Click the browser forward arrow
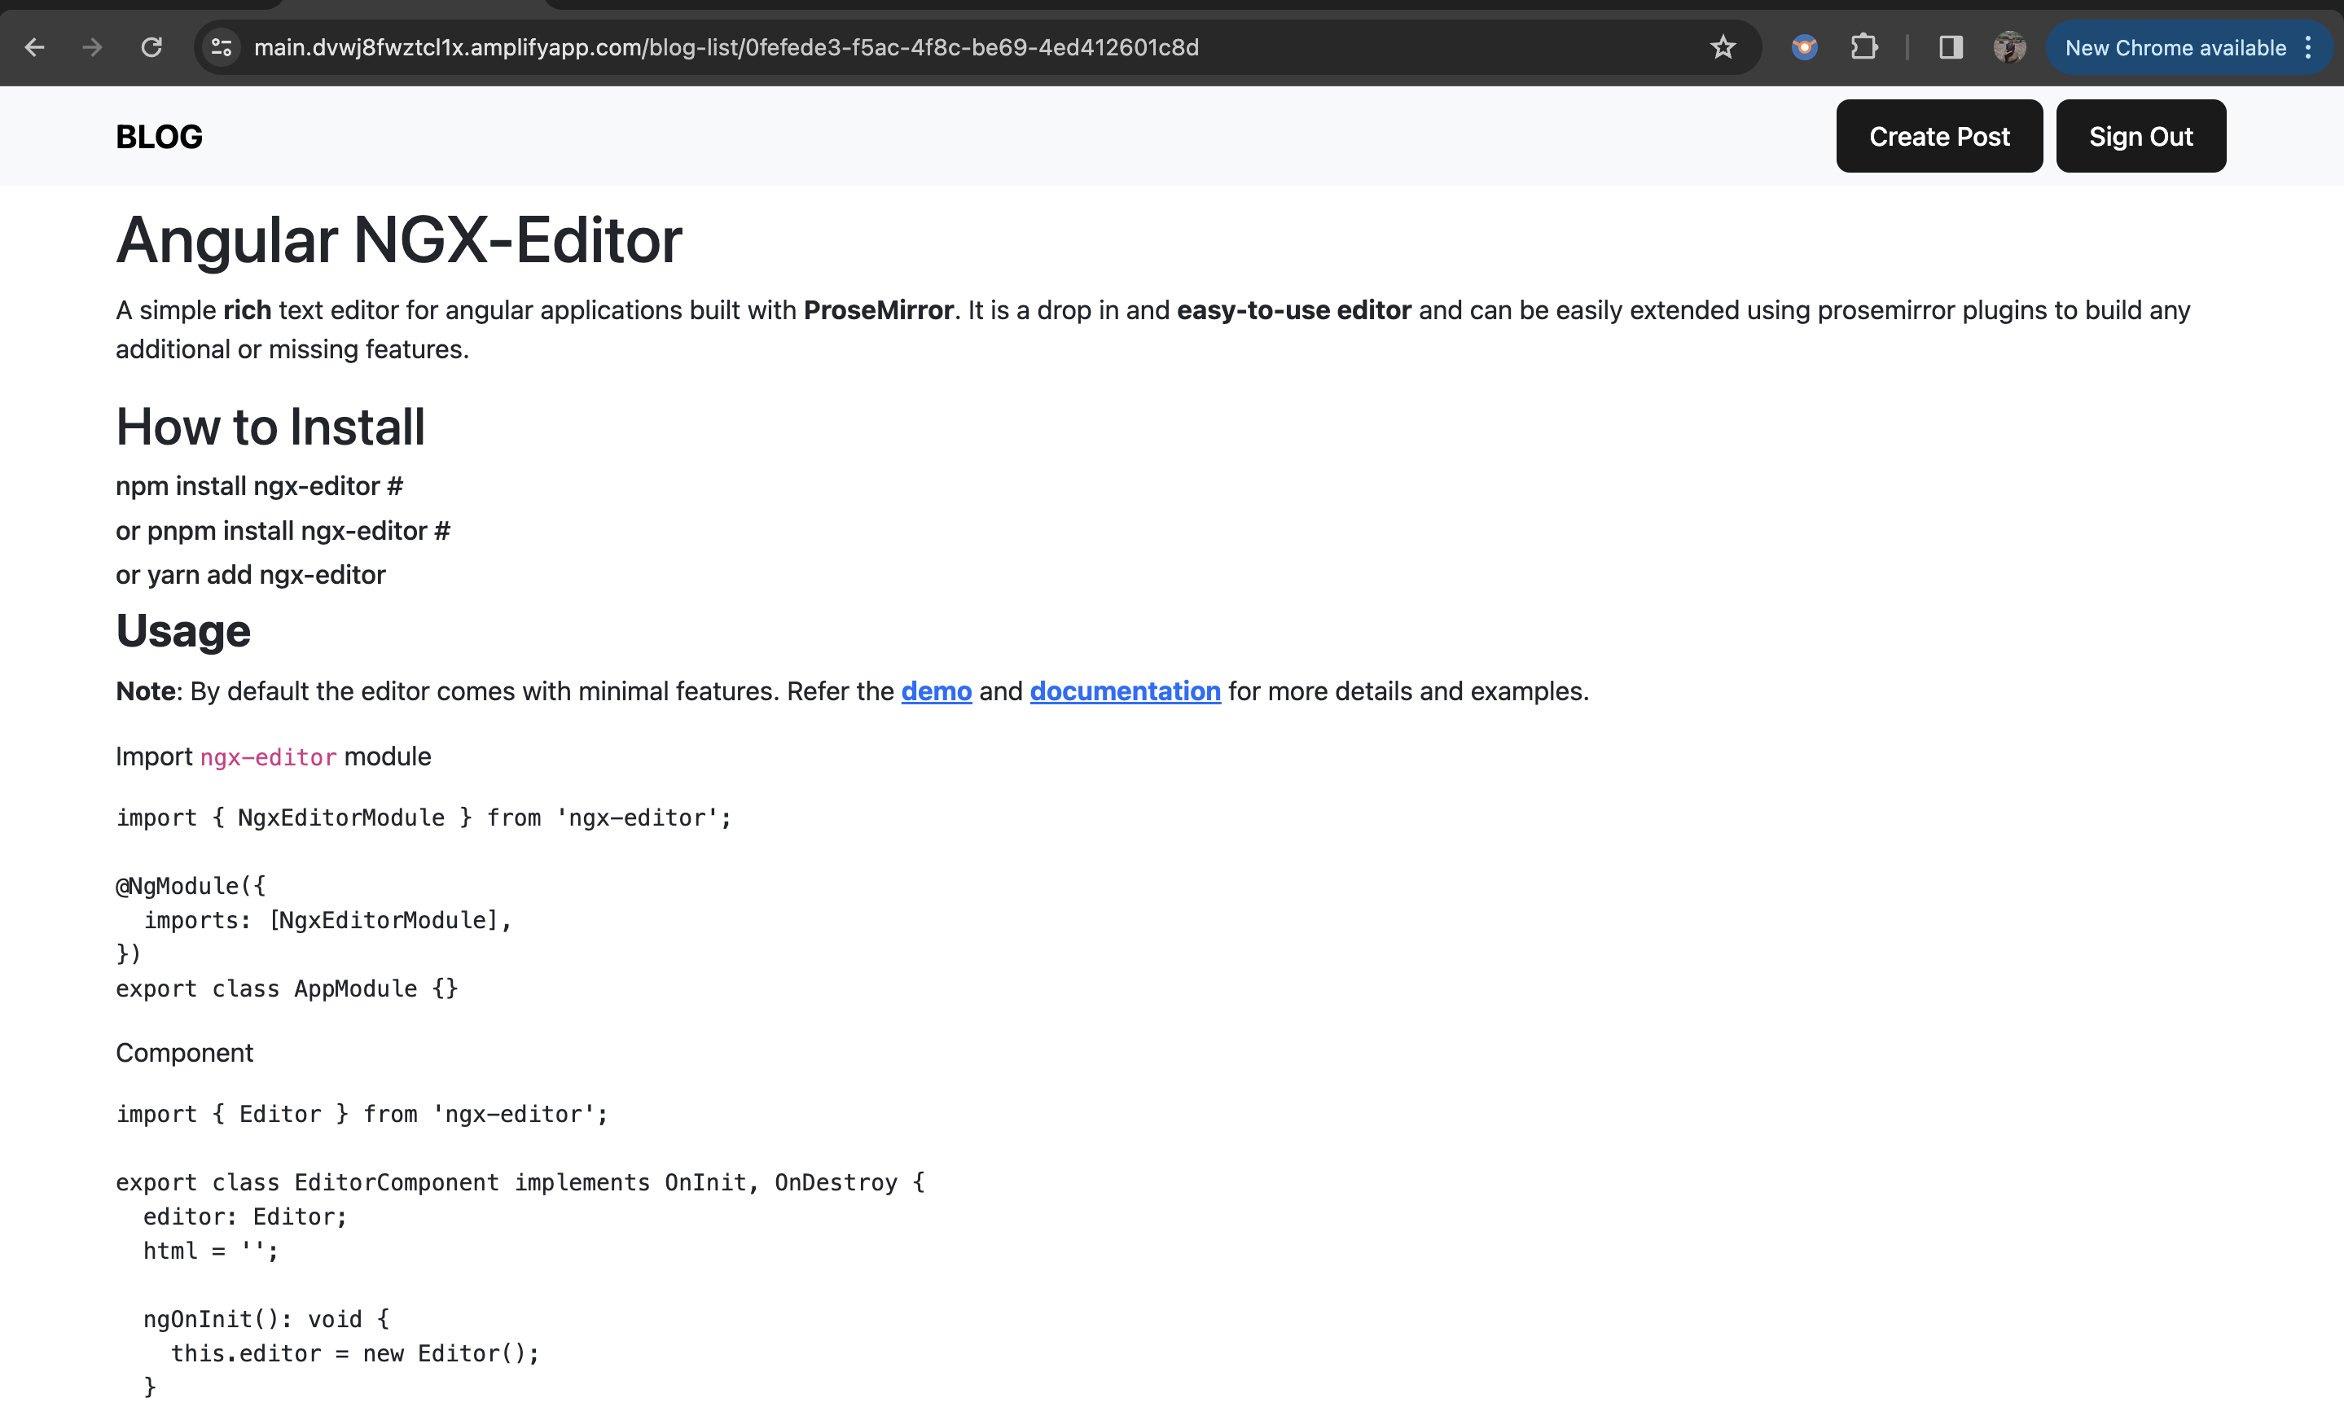2344x1407 pixels. tap(92, 47)
